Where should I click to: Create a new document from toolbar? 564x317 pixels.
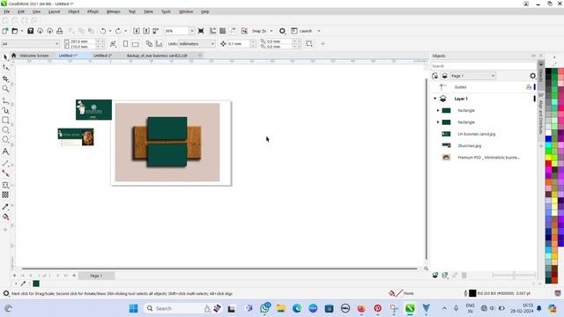coord(5,31)
